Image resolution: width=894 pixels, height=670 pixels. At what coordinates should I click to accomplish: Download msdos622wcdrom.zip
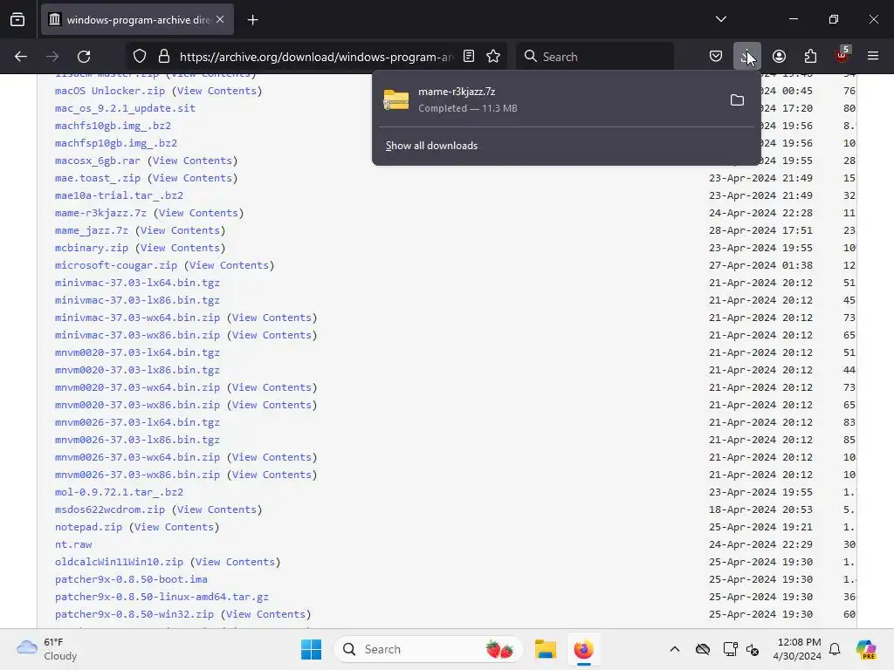tap(109, 509)
